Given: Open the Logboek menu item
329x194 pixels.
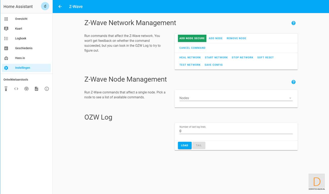Looking at the screenshot, I should [26, 39].
